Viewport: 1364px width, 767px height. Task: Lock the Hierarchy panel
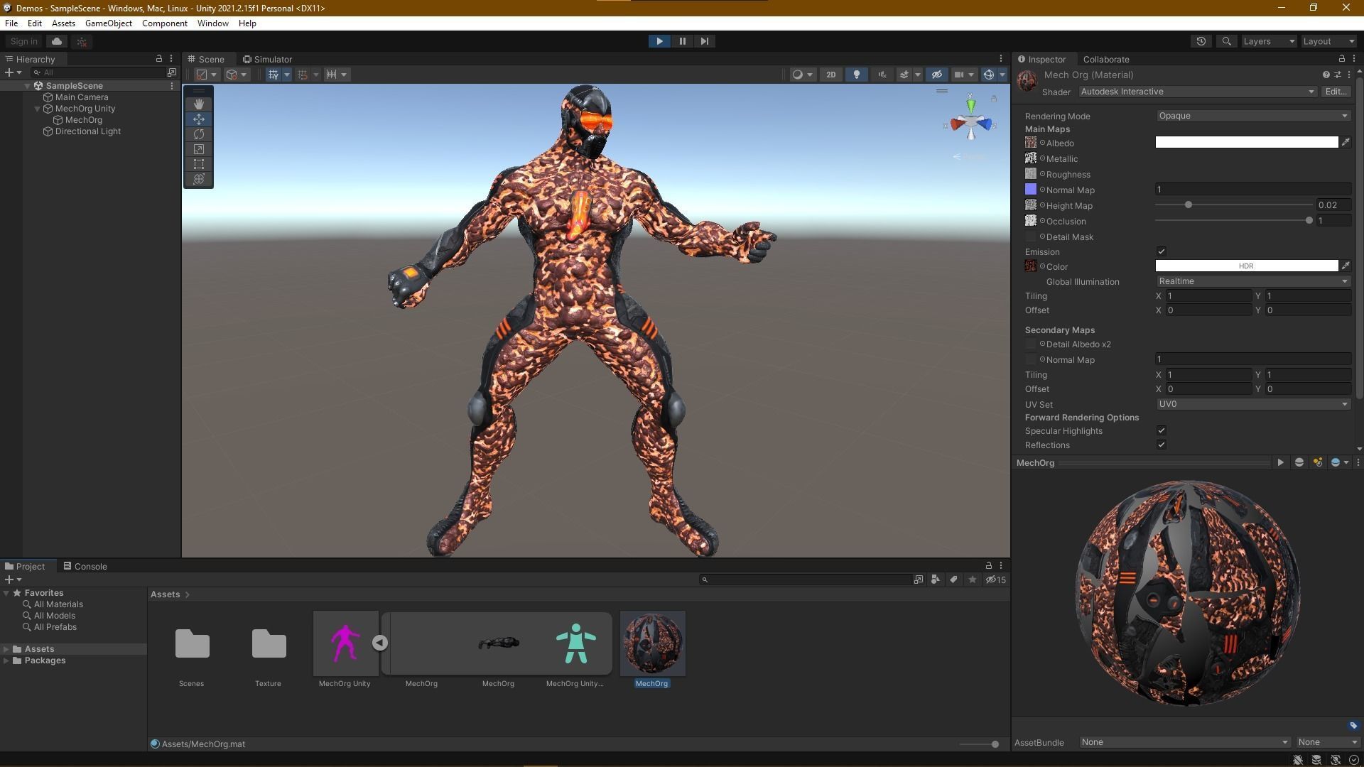[159, 59]
